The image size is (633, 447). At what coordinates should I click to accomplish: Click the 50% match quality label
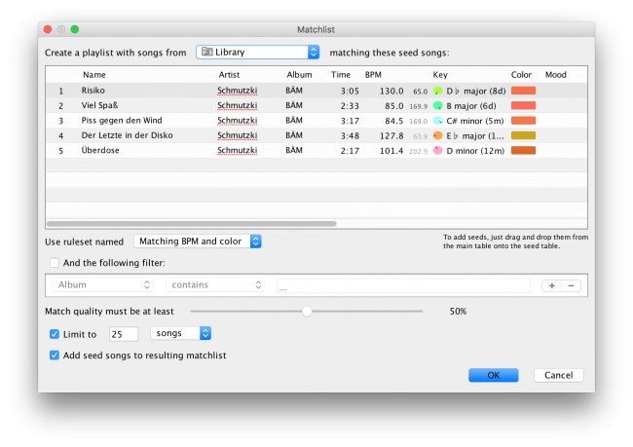tap(458, 312)
